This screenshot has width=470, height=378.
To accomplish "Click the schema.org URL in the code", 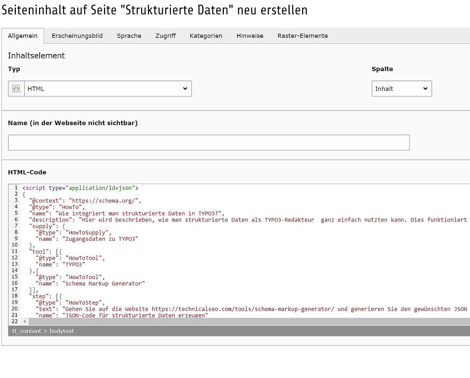I will [x=105, y=201].
